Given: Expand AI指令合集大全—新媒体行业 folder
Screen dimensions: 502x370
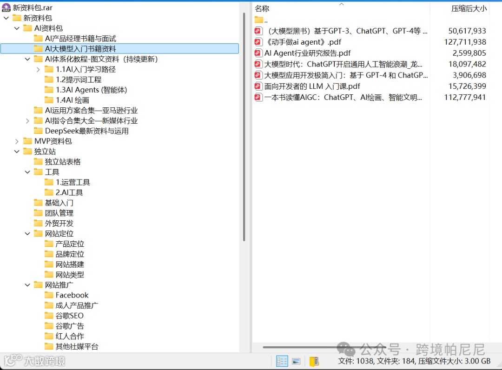Looking at the screenshot, I should [x=27, y=121].
